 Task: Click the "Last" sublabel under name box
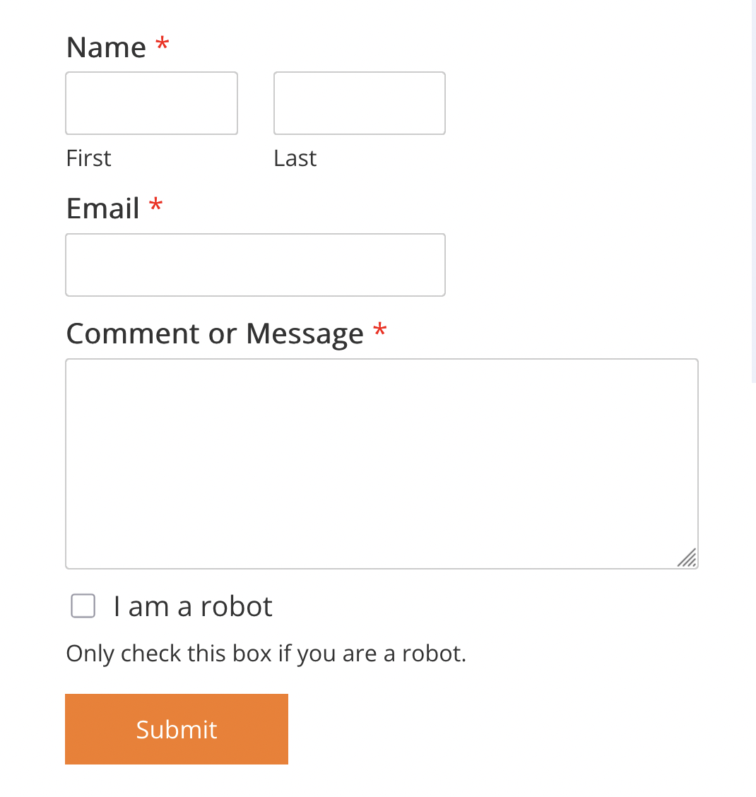coord(295,158)
